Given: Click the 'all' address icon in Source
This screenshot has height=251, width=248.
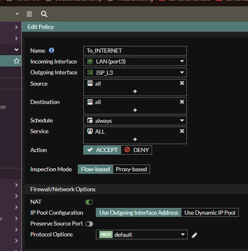Looking at the screenshot, I should [90, 83].
